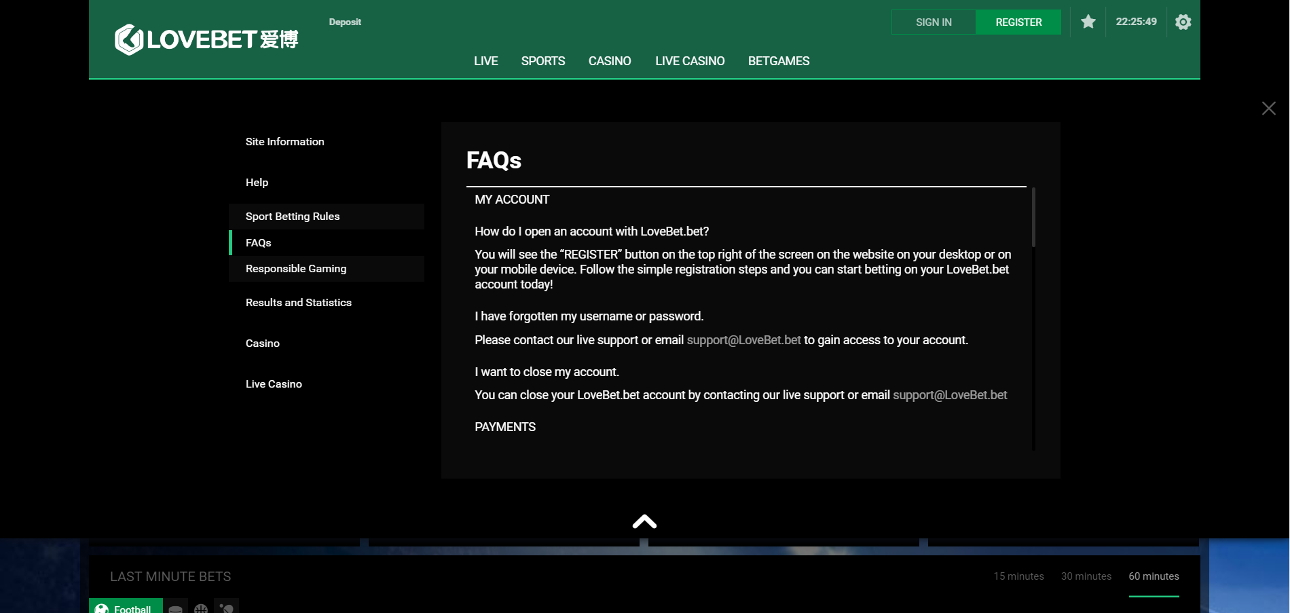The width and height of the screenshot is (1290, 613).
Task: Select the Football sport tab
Action: (x=126, y=606)
